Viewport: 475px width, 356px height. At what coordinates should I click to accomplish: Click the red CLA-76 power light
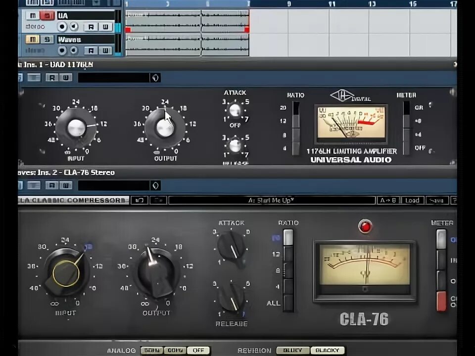[365, 226]
